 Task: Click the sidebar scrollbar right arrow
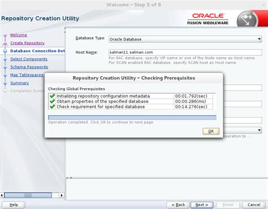(x=62, y=195)
